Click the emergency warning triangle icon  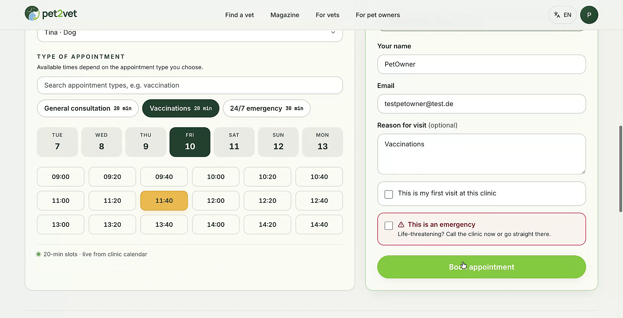[401, 225]
